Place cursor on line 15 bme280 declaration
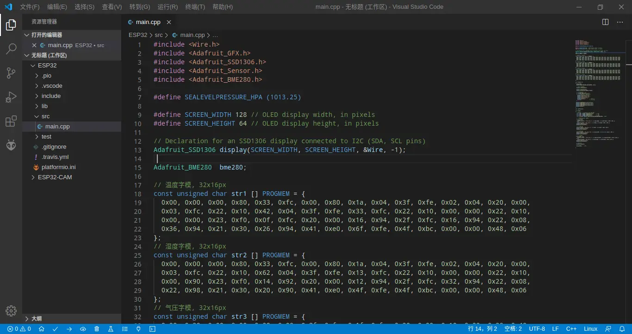The height and width of the screenshot is (334, 632). [200, 167]
